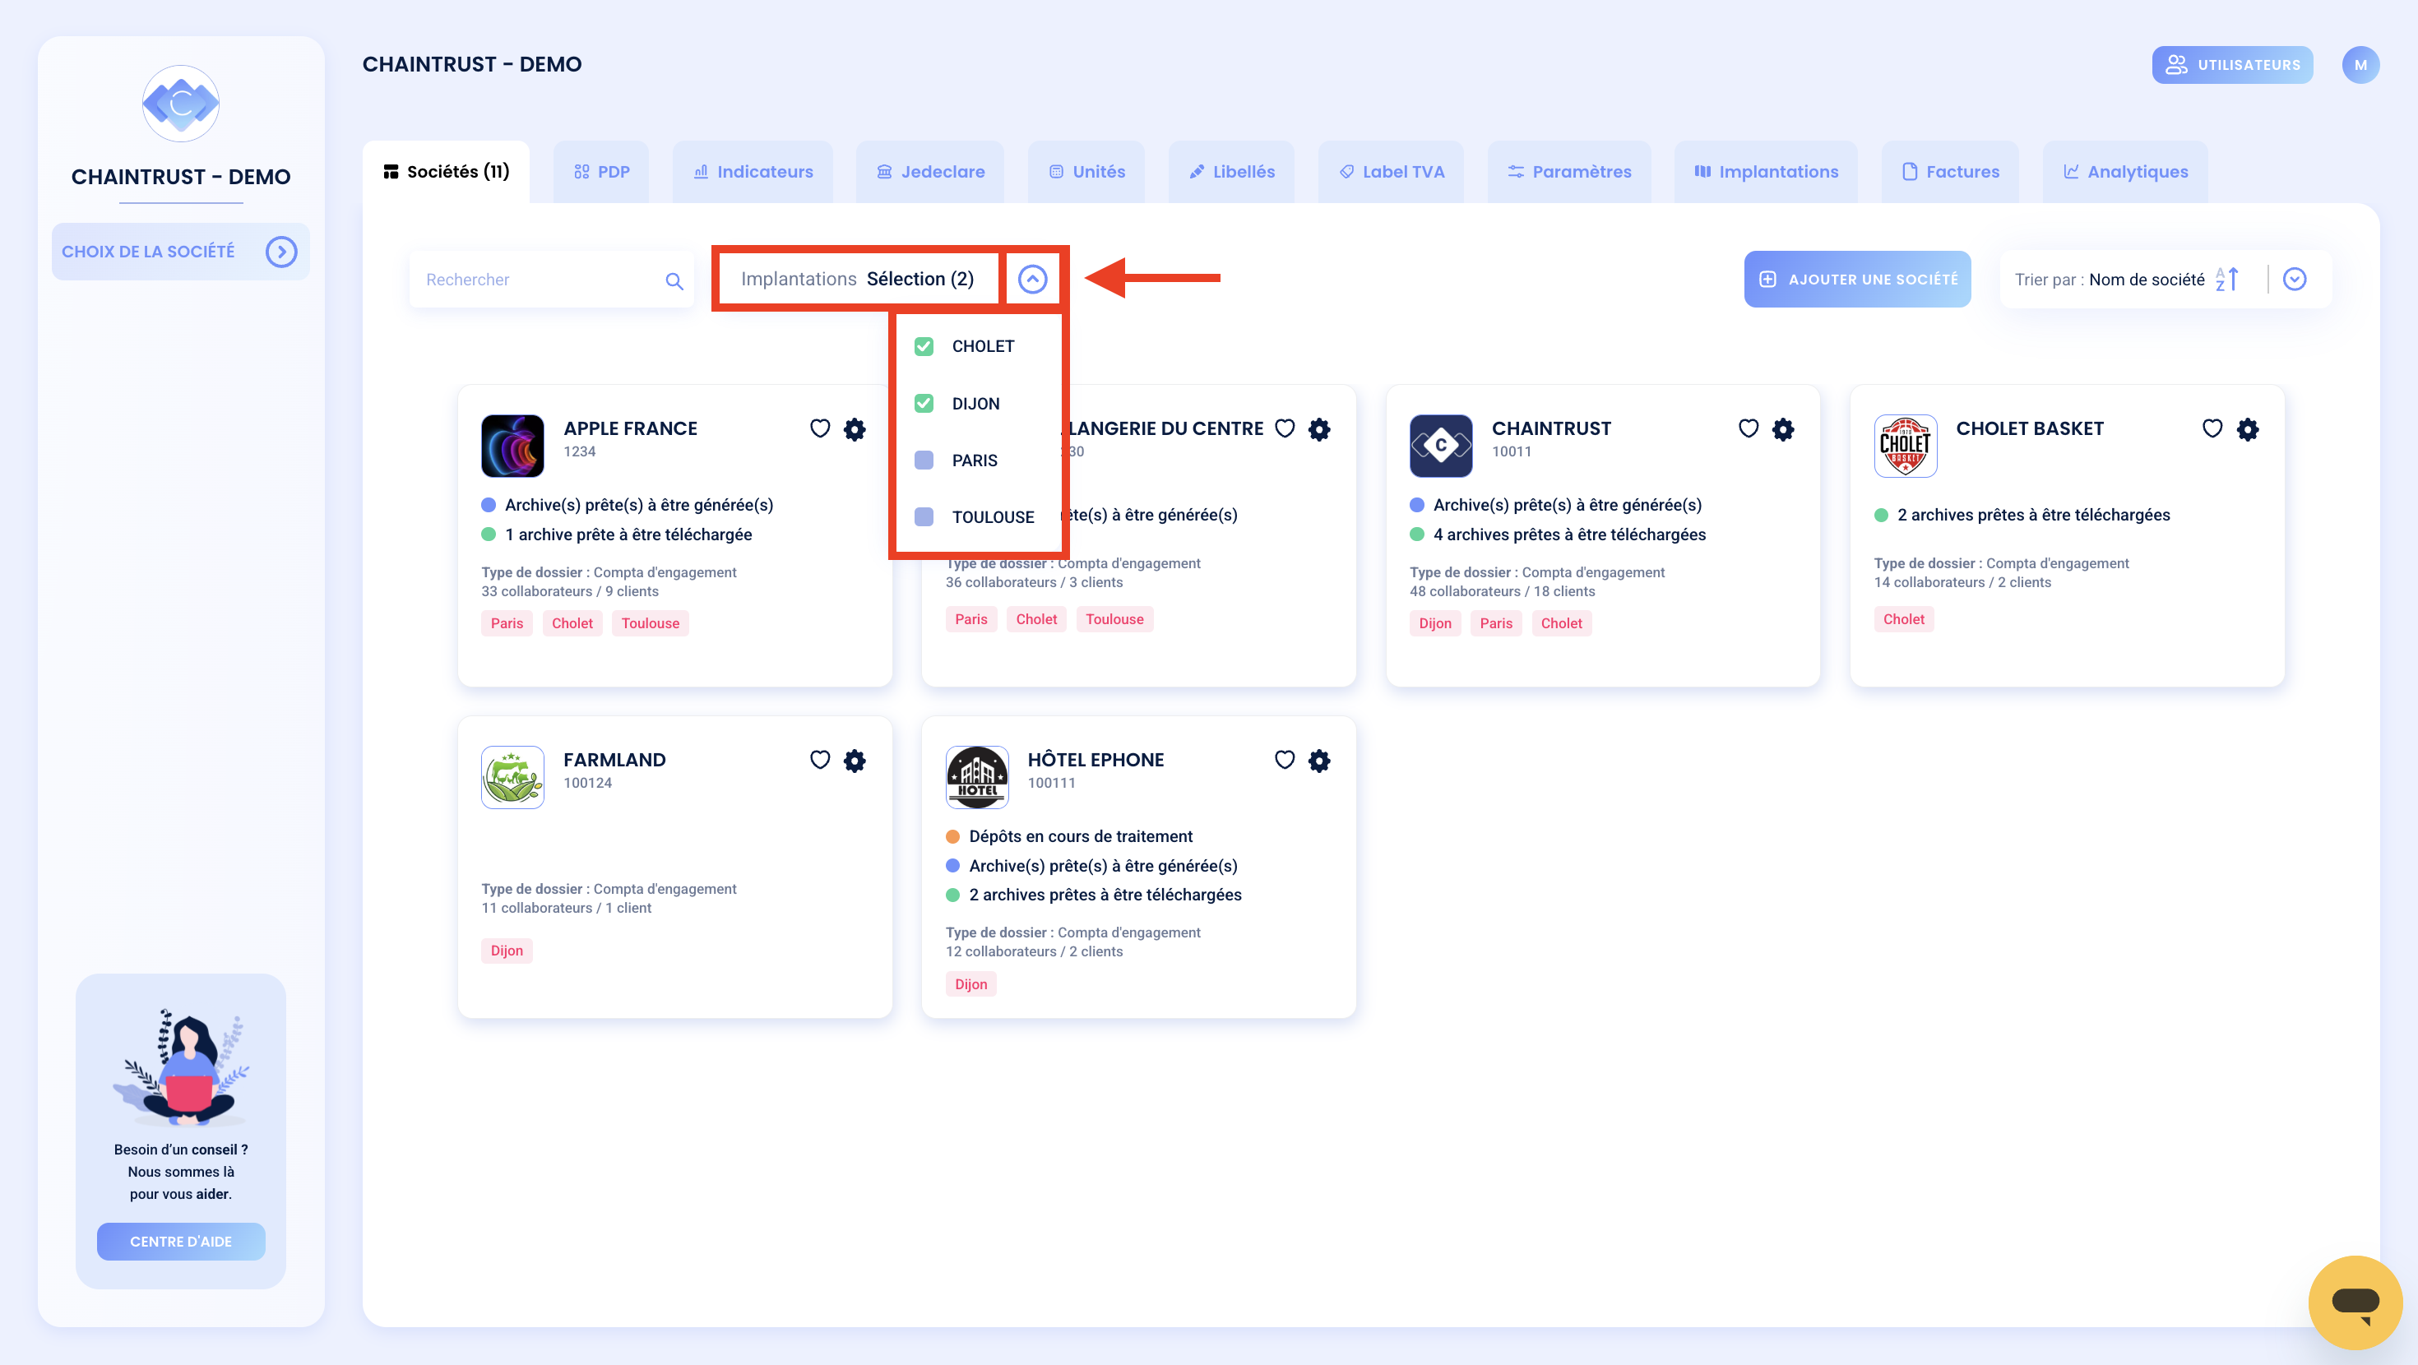Switch to the Paramètres tab
2418x1365 pixels.
tap(1569, 172)
